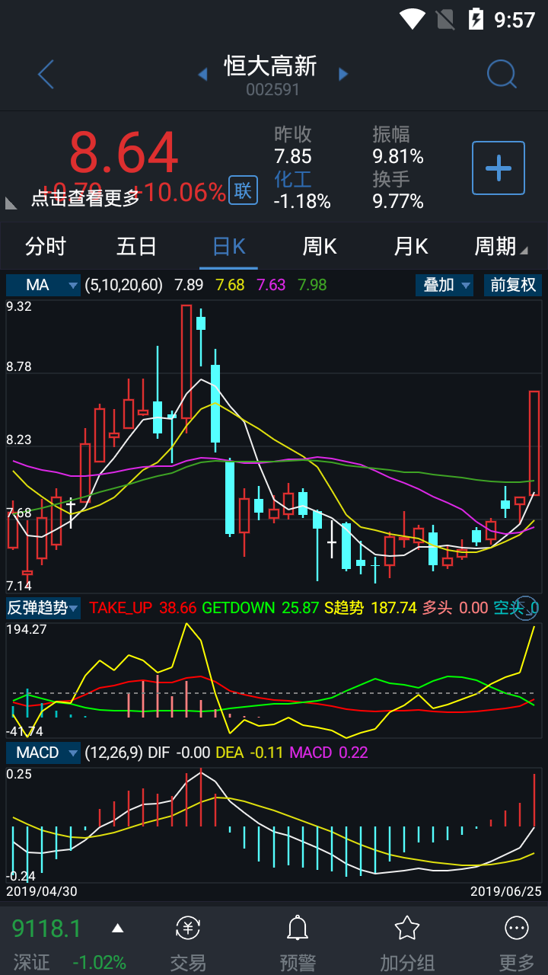Select the 周K tab

[x=320, y=246]
